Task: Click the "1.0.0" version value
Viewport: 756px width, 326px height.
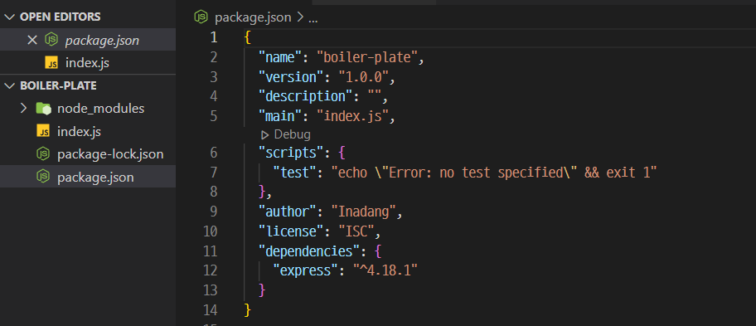Action: (363, 76)
